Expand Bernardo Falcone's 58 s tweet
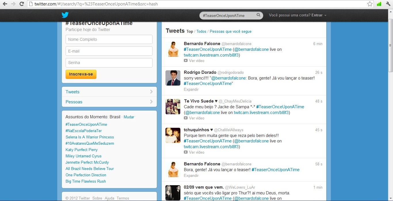Viewport: 393px width, 201px height. click(191, 175)
